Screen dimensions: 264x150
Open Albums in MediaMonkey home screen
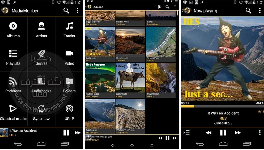13,30
